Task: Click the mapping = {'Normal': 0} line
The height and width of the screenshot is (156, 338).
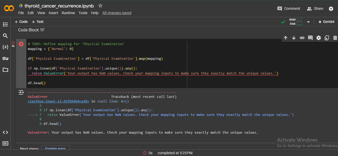Action: click(x=51, y=49)
